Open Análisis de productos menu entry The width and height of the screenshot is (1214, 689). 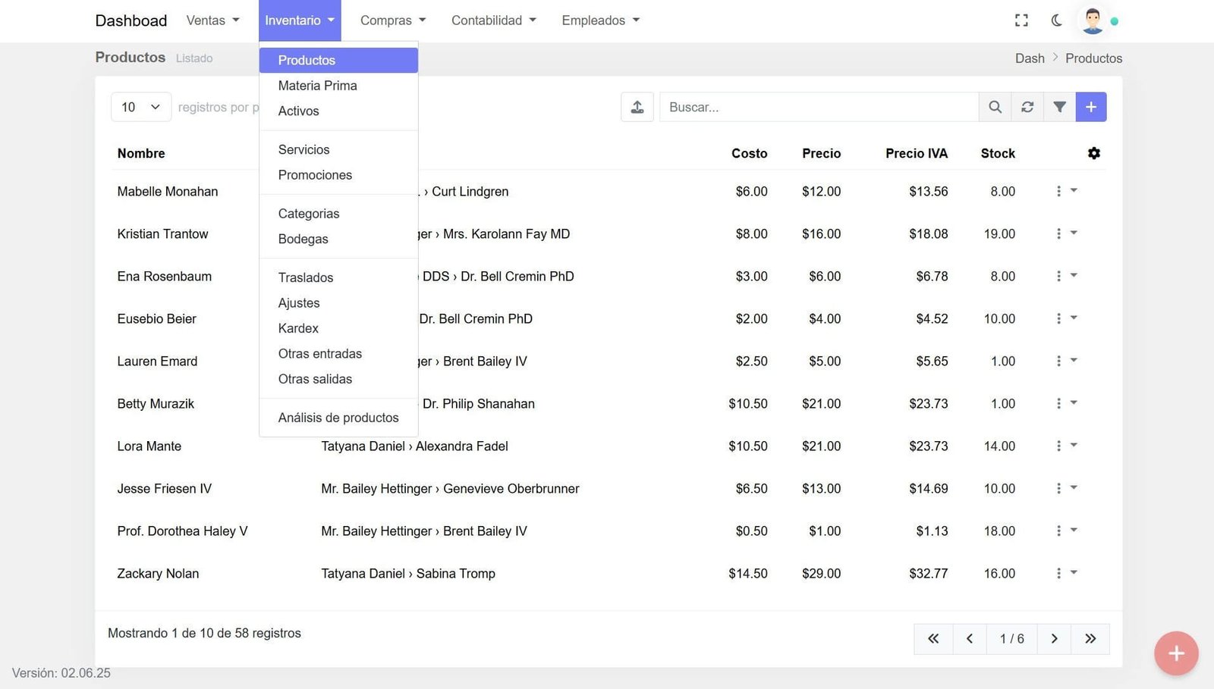point(338,418)
